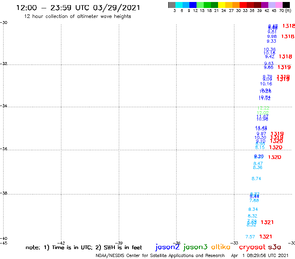The height and width of the screenshot is (259, 295).
Task: Click the latitude axis label -40
Action: tap(4, 239)
